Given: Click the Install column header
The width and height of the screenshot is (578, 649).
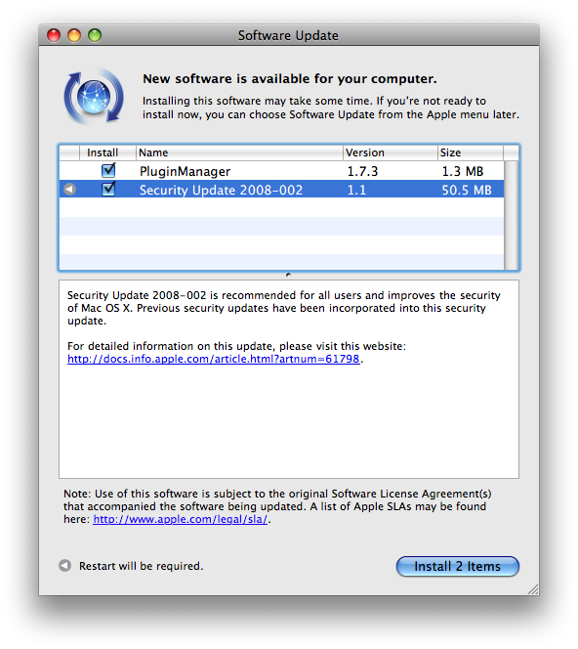Looking at the screenshot, I should 107,152.
